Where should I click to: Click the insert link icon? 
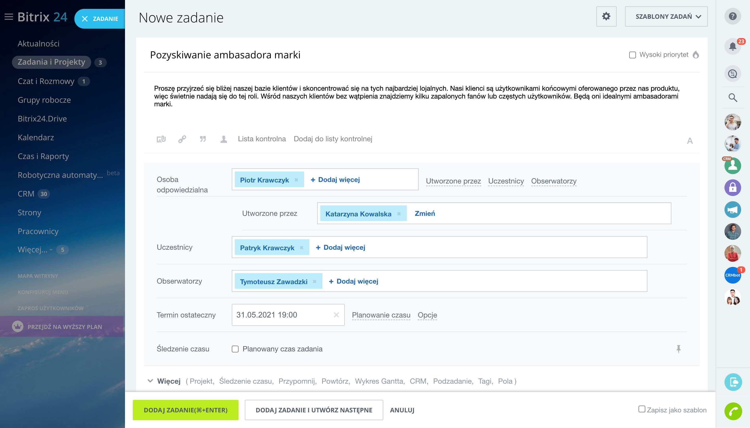182,139
